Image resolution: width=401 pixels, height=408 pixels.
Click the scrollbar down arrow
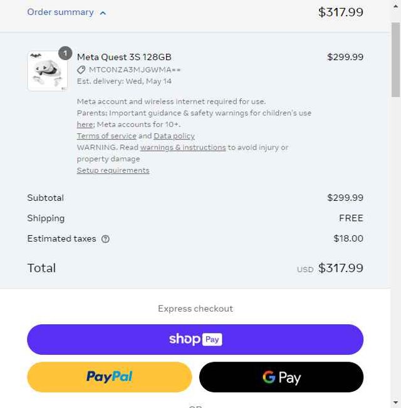pos(395,402)
